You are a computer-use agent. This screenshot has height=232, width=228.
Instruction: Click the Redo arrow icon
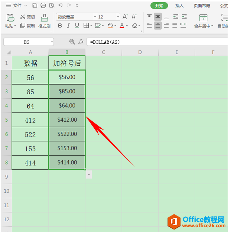(69, 6)
